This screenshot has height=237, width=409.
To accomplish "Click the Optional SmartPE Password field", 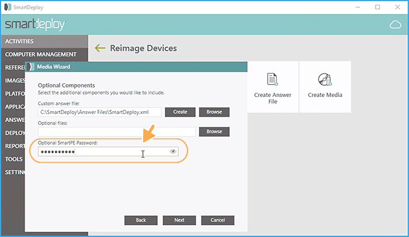I will tap(108, 152).
